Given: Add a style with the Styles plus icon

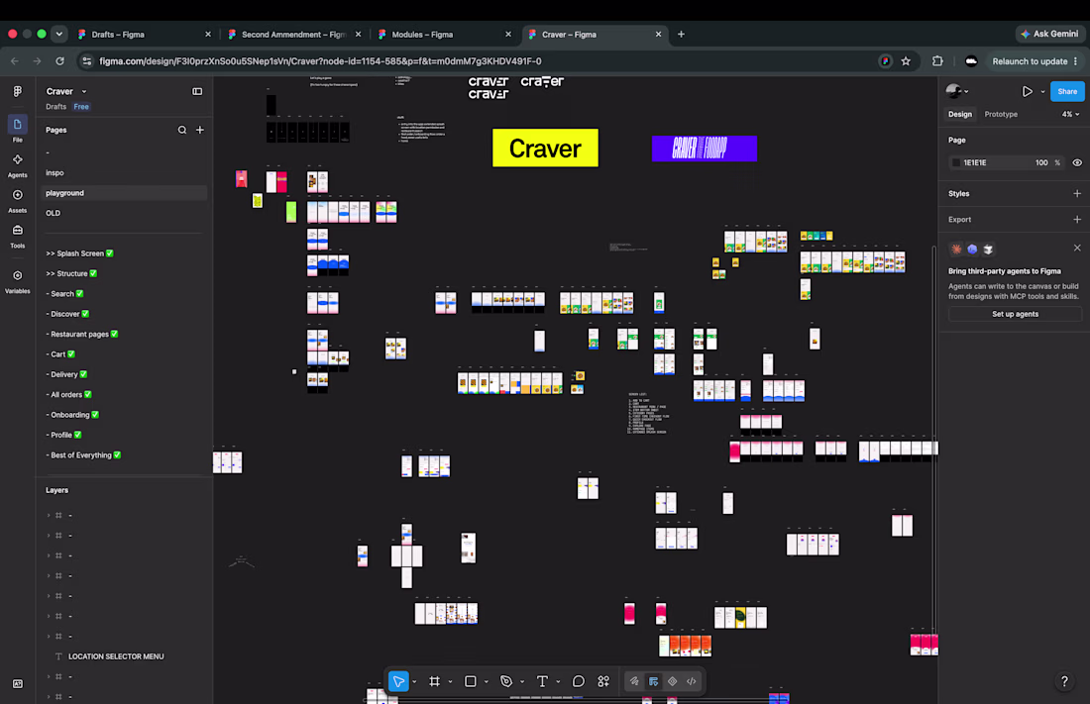Looking at the screenshot, I should point(1077,194).
